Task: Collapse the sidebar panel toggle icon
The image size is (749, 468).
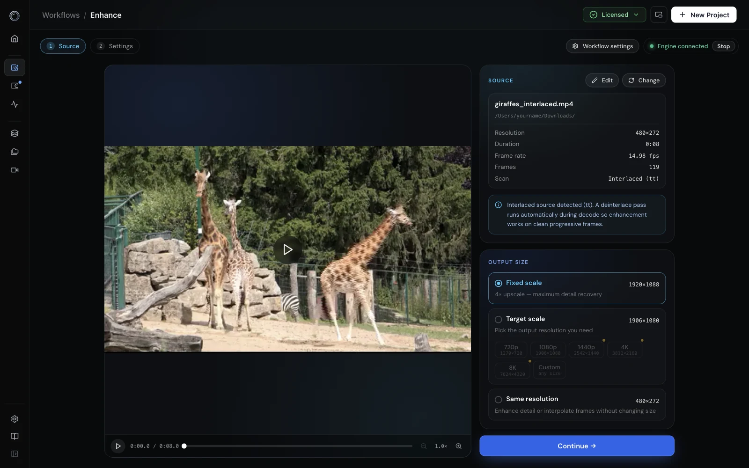Action: [x=15, y=454]
